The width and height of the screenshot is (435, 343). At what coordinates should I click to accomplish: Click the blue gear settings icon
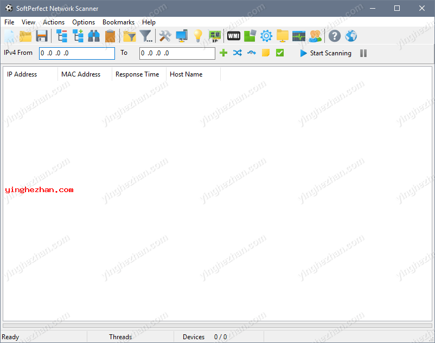pos(266,36)
